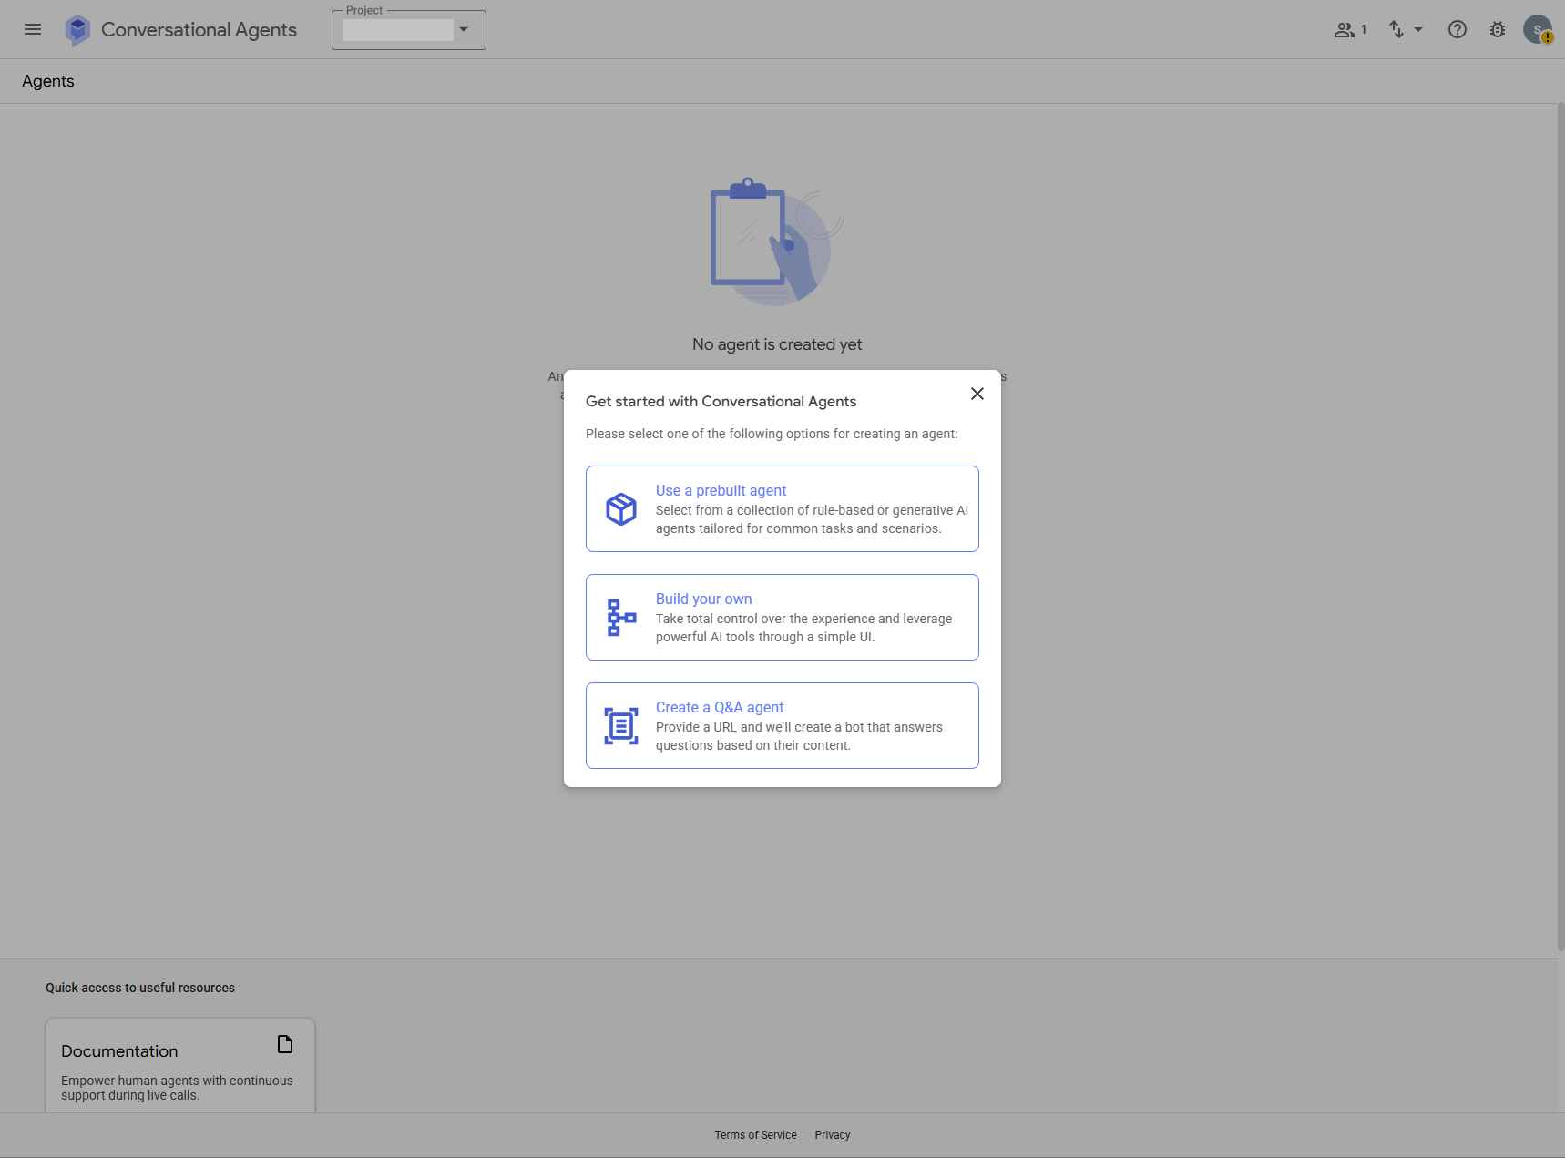Select Create a Q&A agent
Image resolution: width=1565 pixels, height=1158 pixels.
point(782,725)
